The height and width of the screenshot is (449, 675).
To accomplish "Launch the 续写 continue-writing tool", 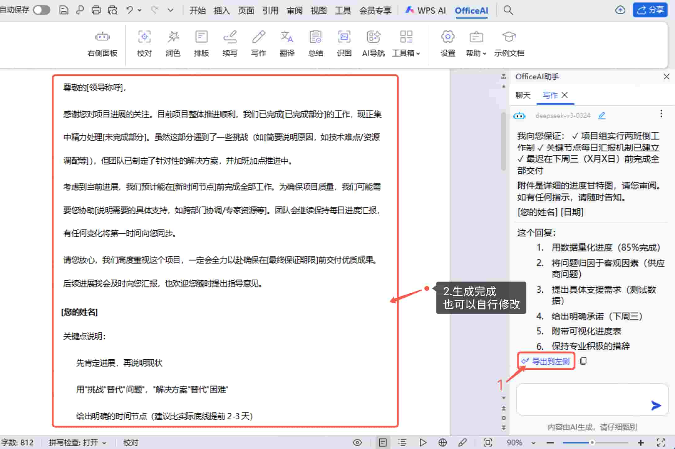I will [x=230, y=43].
